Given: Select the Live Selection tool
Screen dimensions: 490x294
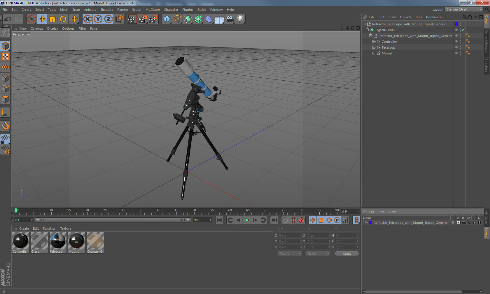Looking at the screenshot, I should (31, 19).
